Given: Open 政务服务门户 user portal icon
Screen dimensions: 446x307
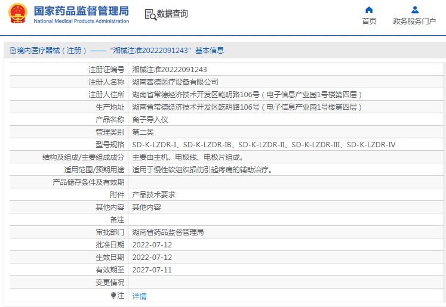Looking at the screenshot, I should pos(415,10).
